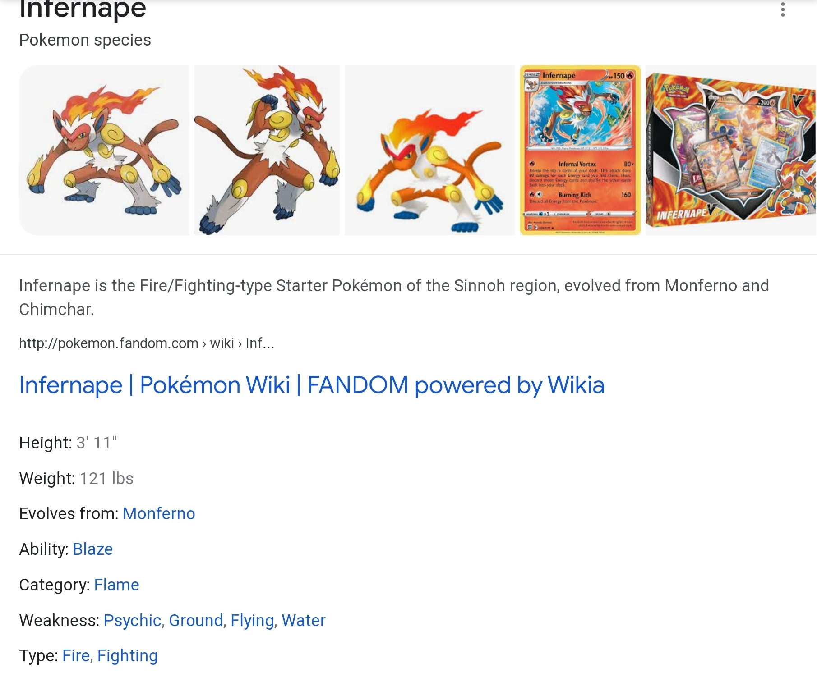This screenshot has width=817, height=677.
Task: Open the first Infernape artwork thumbnail
Action: click(x=104, y=150)
